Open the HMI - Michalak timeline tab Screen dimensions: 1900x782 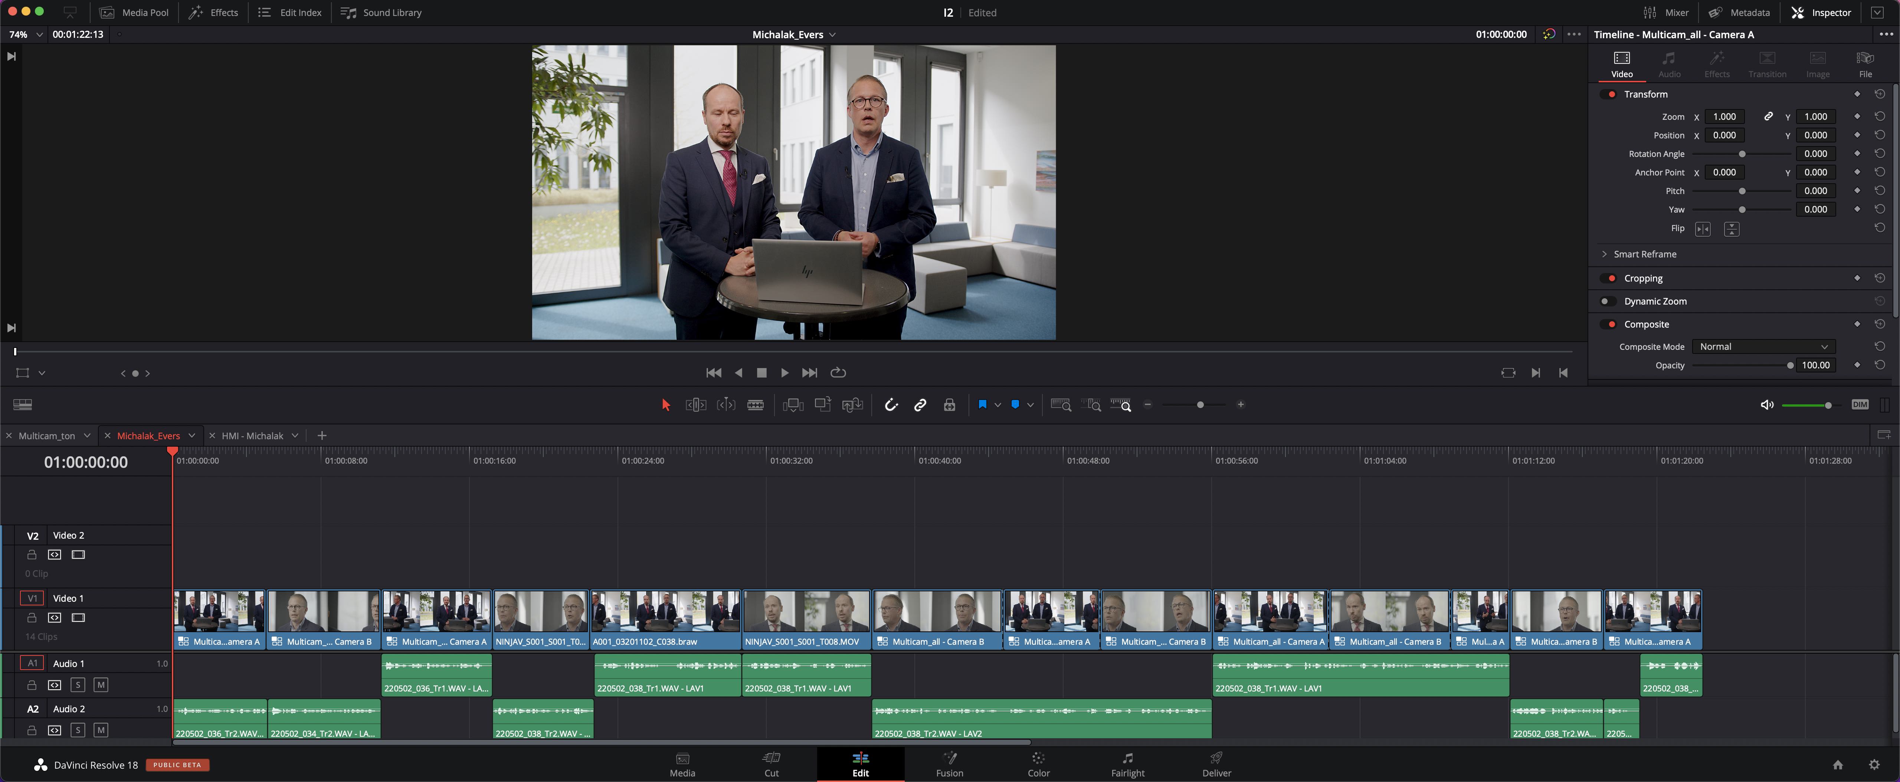pos(252,436)
